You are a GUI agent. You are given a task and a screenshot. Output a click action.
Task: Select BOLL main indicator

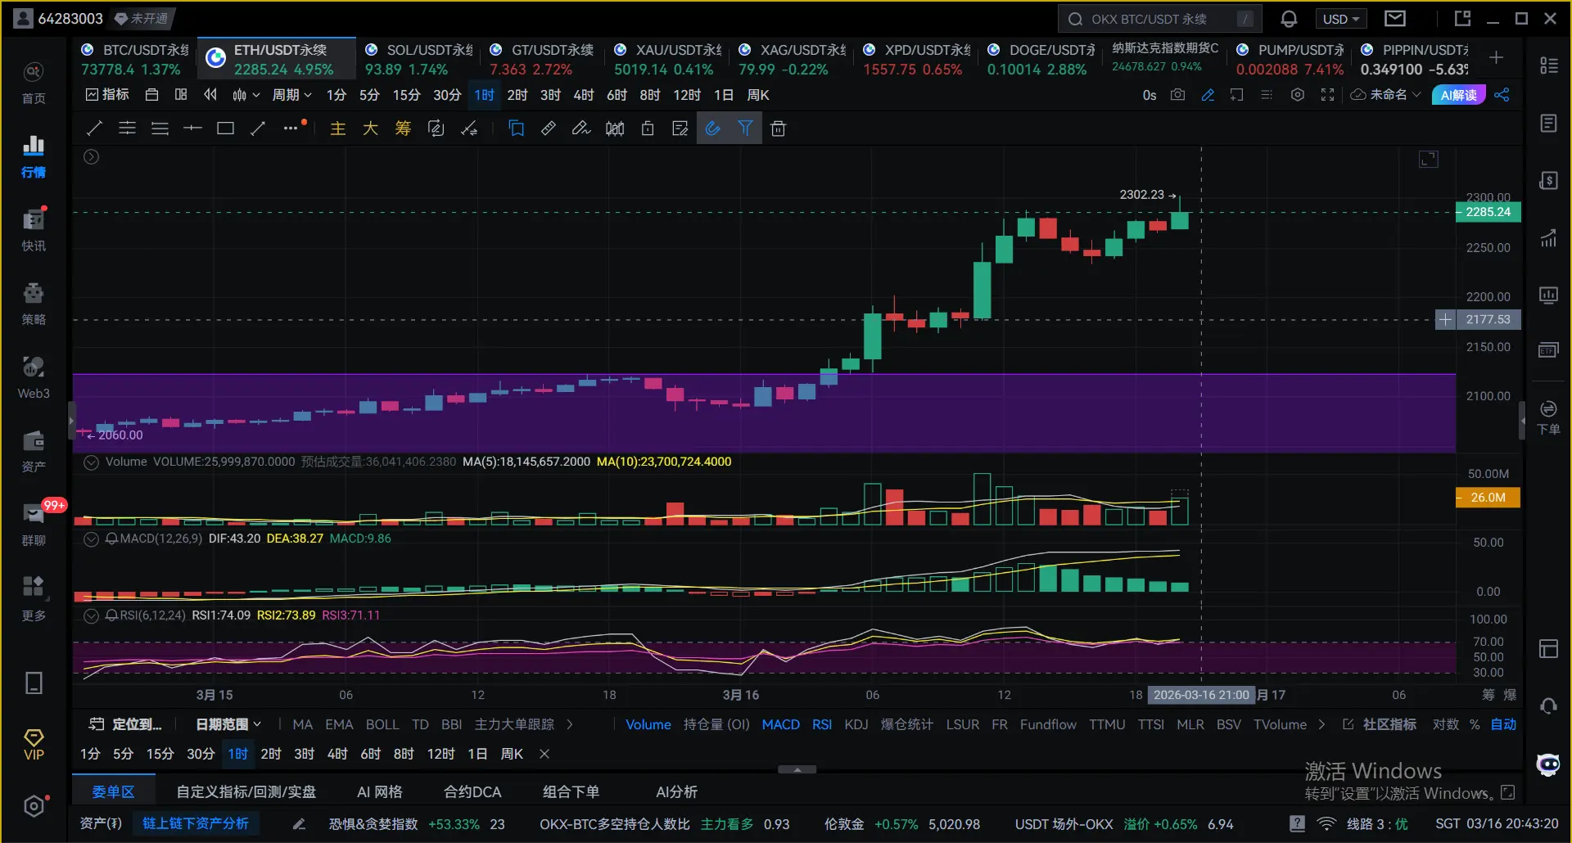[382, 724]
